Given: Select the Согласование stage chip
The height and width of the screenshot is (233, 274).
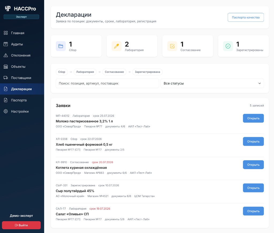Looking at the screenshot, I should tap(114, 72).
